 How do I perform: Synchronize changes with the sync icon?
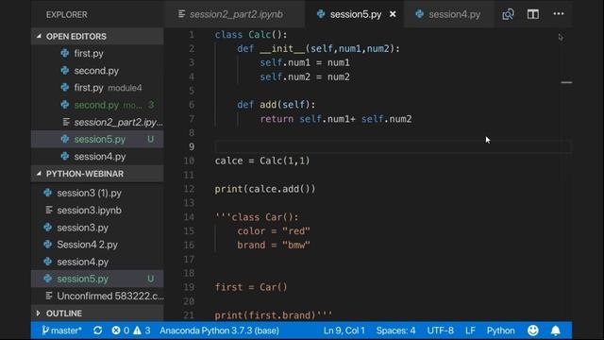[x=97, y=331]
